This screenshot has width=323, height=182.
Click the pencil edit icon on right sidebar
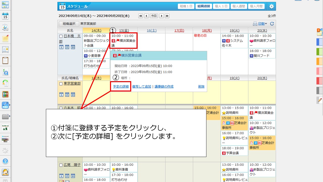click(319, 100)
